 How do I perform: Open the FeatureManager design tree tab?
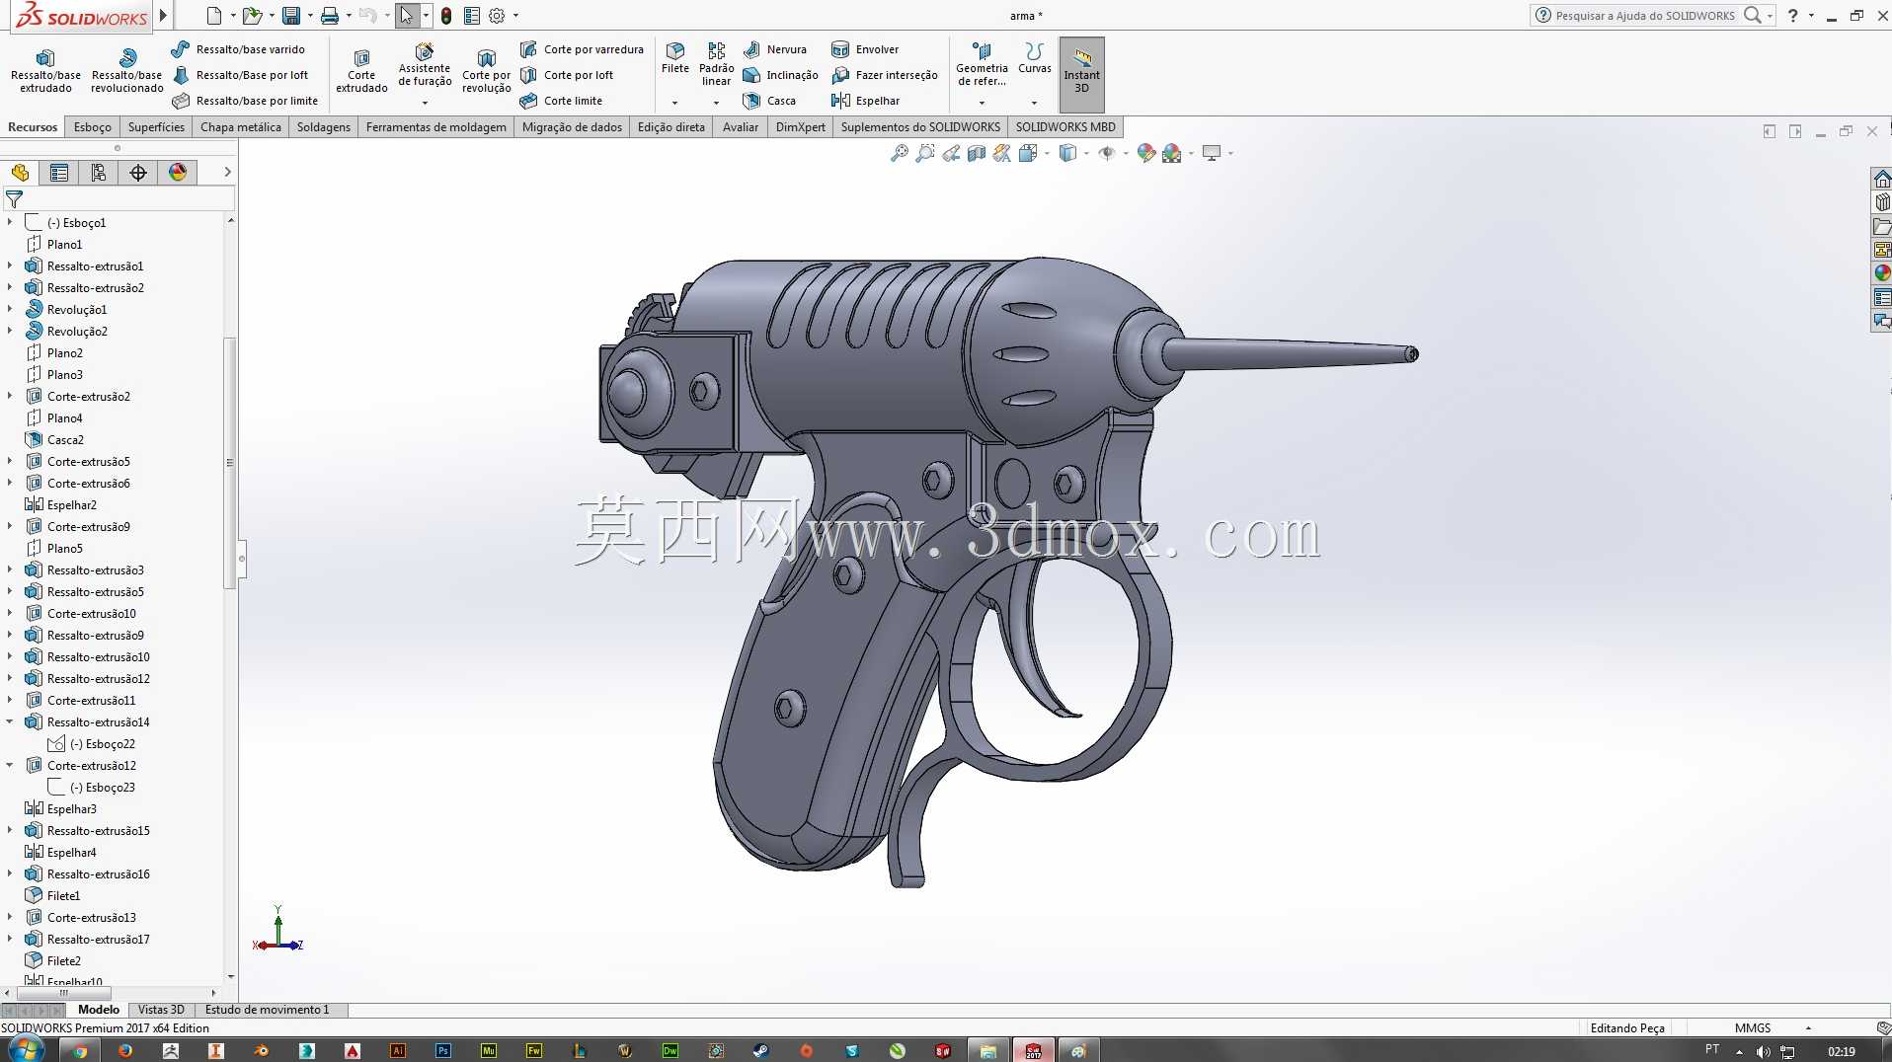pyautogui.click(x=20, y=173)
